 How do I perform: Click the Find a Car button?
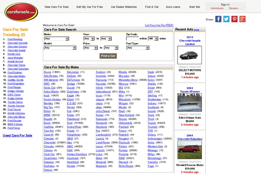[x=108, y=56]
